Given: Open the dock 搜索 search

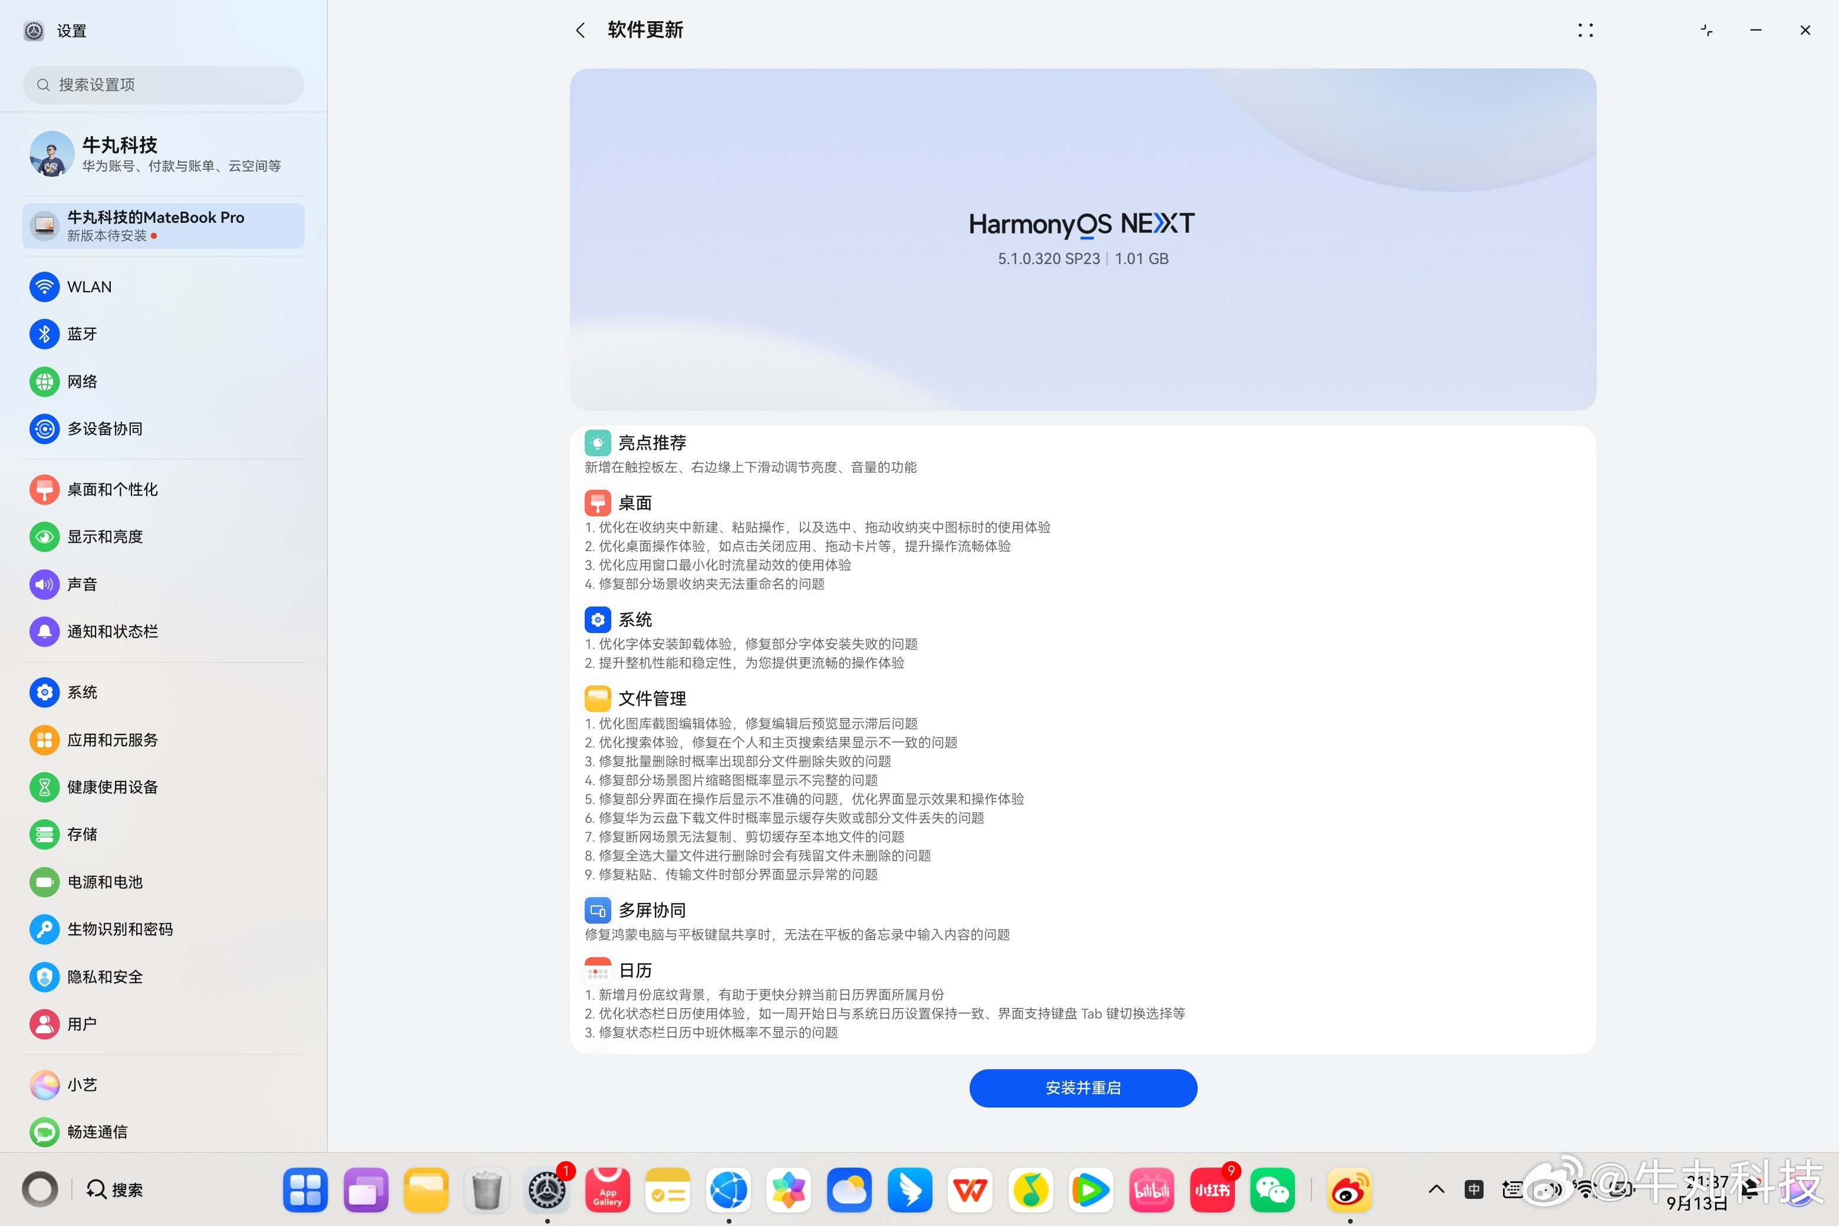Looking at the screenshot, I should click(x=115, y=1189).
